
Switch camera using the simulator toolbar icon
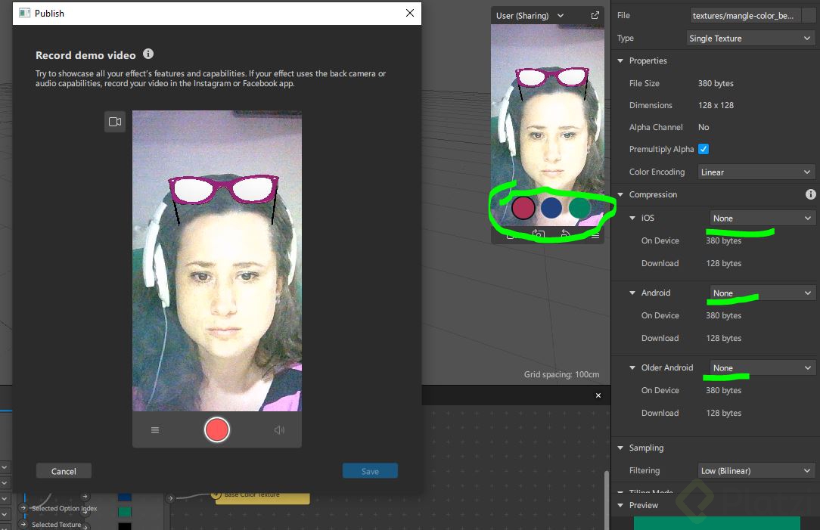coord(539,234)
